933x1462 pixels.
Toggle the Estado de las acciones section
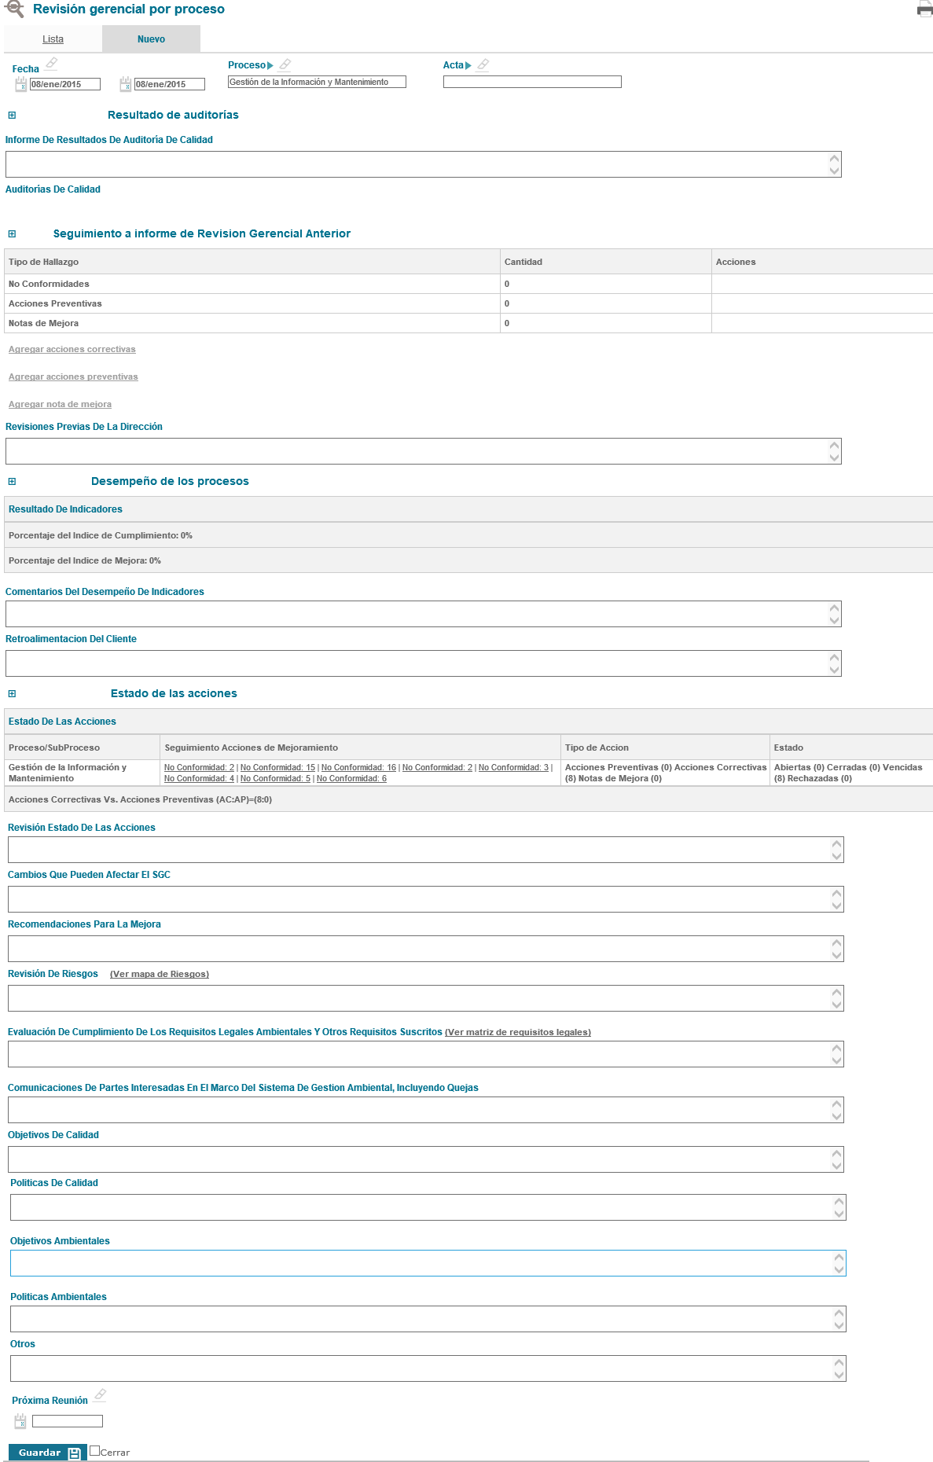pos(12,694)
